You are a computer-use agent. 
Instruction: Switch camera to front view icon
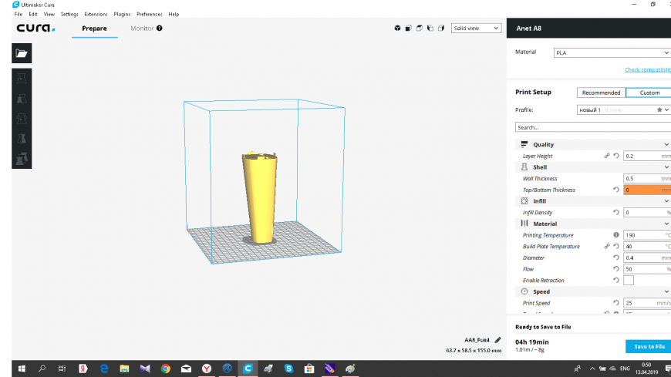click(x=408, y=29)
